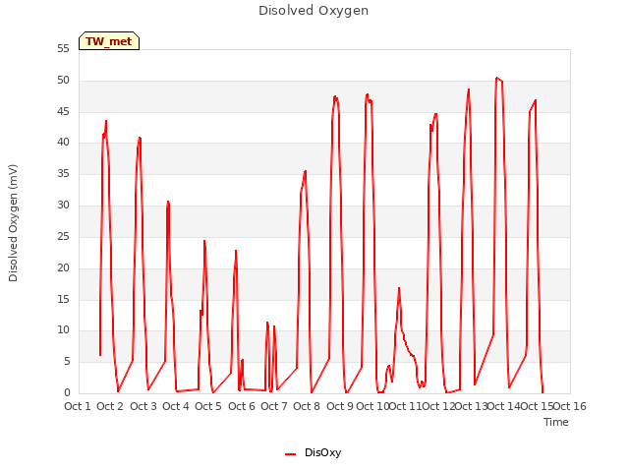The width and height of the screenshot is (629, 472).
Task: Toggle the DisOxy legend entry
Action: pos(313,452)
